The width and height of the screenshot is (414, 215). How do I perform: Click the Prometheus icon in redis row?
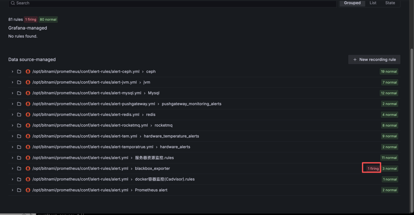(x=28, y=115)
